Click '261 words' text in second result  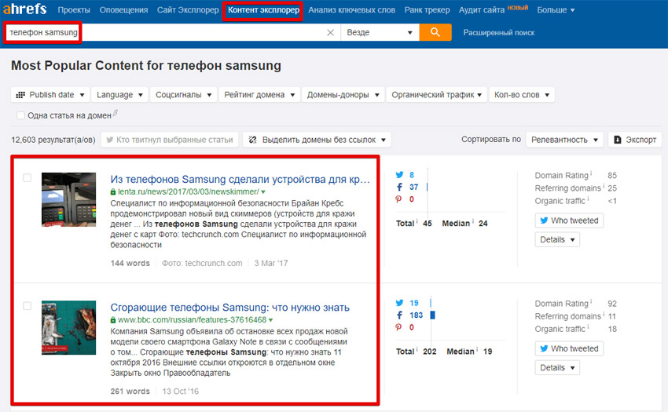tap(130, 392)
